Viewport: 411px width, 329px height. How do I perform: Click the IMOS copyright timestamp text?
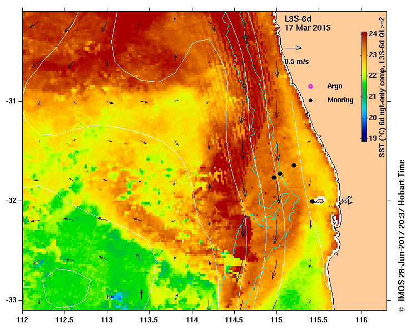pyautogui.click(x=402, y=236)
